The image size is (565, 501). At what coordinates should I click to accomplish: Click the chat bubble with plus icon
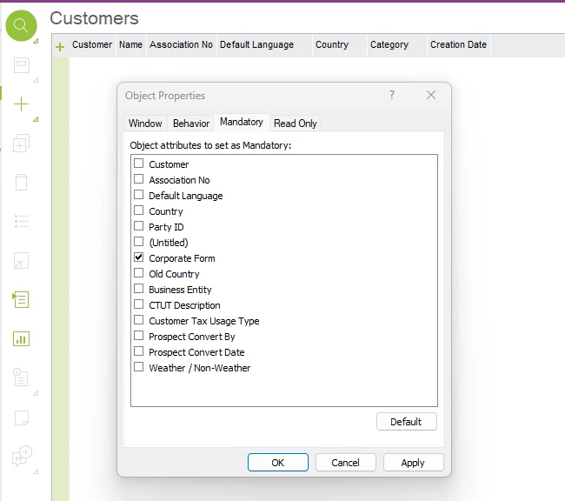point(22,455)
